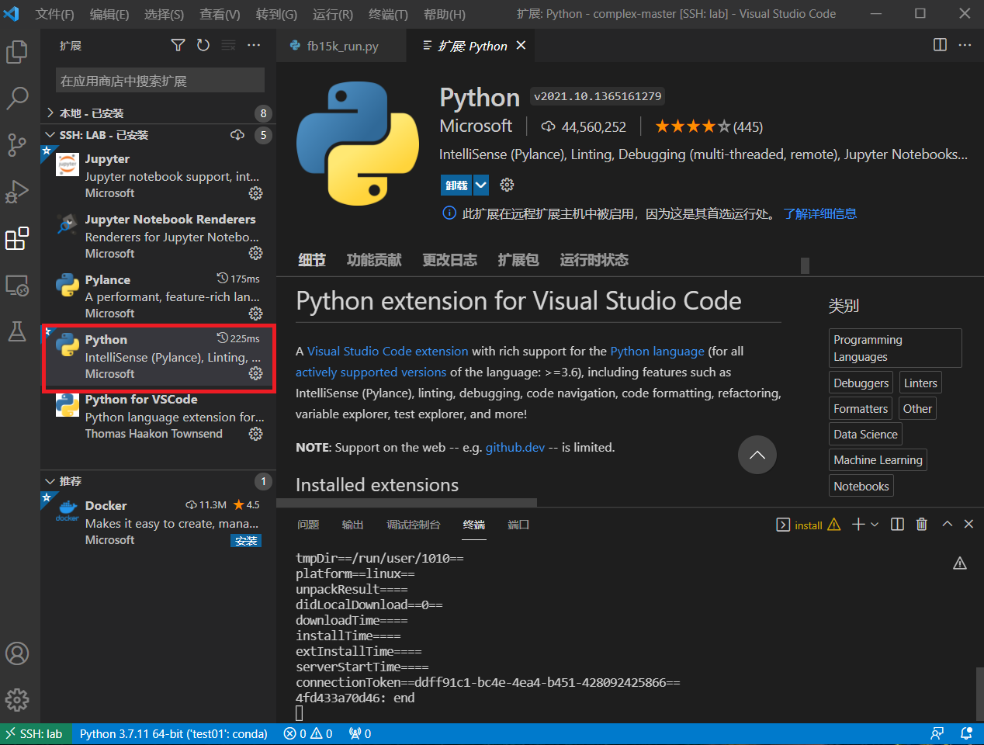
Task: Refresh the extensions list
Action: pyautogui.click(x=203, y=46)
